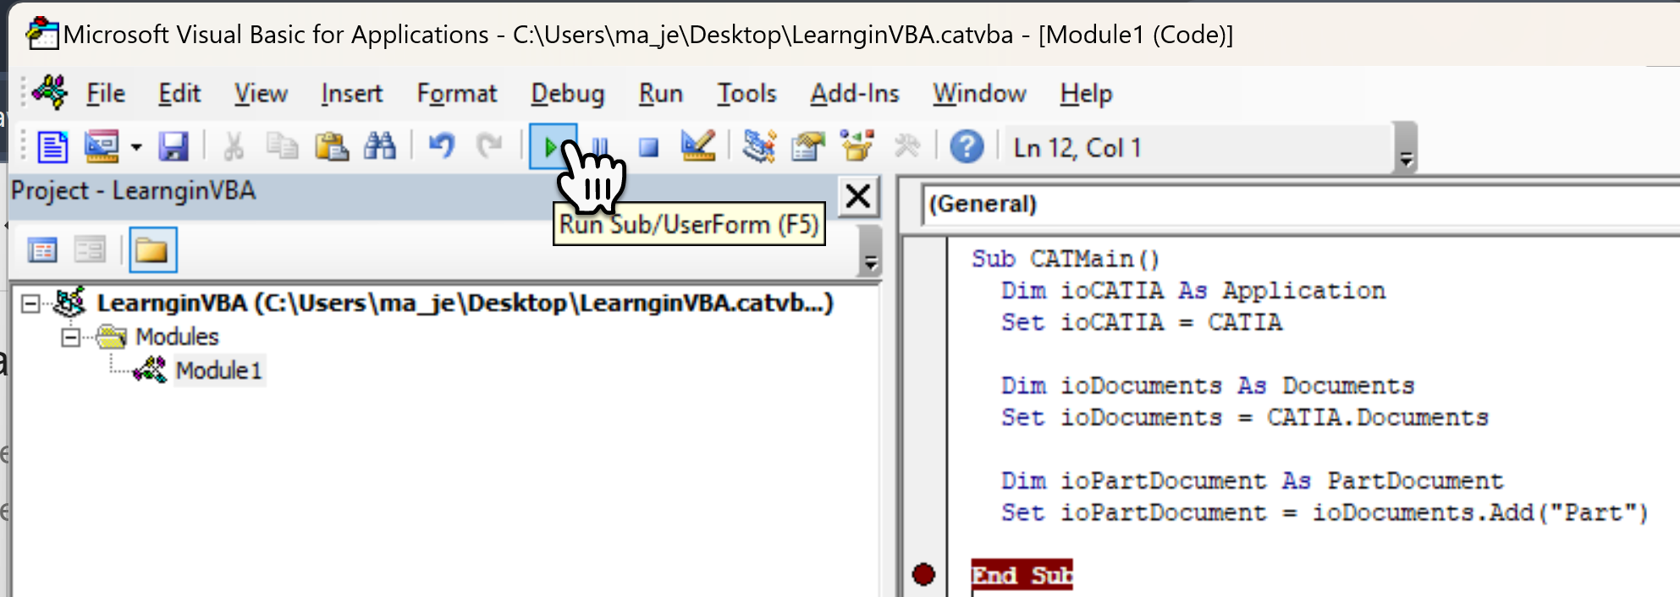Select Module1 in the project tree
The width and height of the screenshot is (1680, 597).
218,370
